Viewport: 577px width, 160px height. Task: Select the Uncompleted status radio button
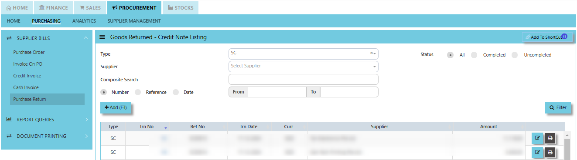click(x=515, y=55)
